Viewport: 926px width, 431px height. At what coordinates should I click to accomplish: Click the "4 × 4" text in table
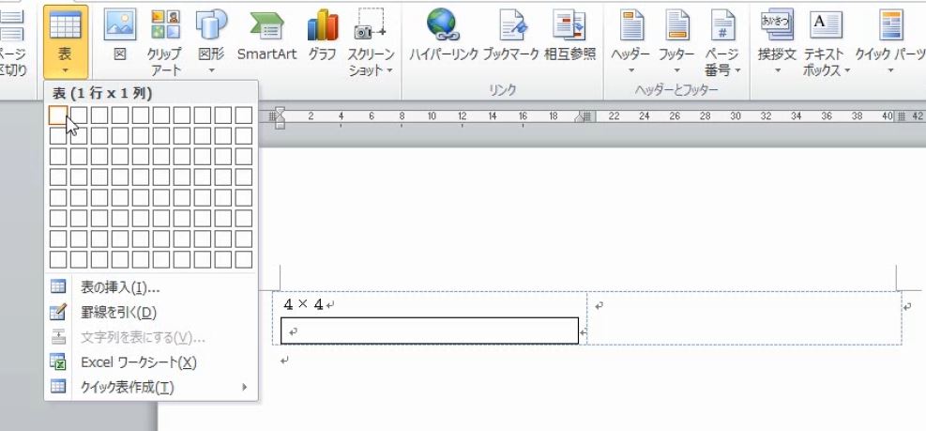pos(303,304)
